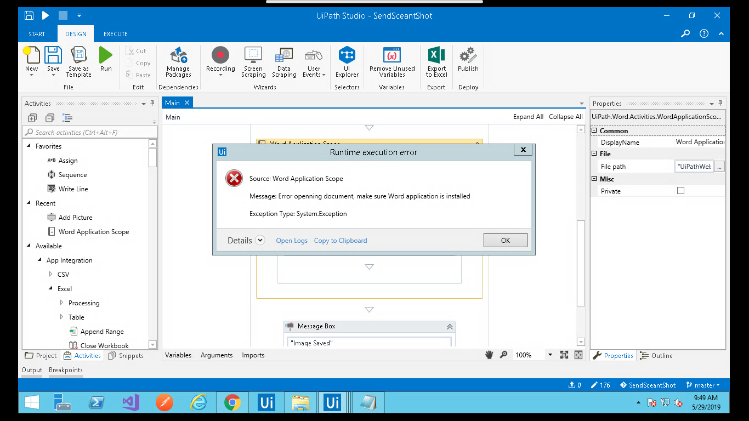Click the tree view options icon in Activities
Viewport: 749px width, 421px height.
coord(67,118)
